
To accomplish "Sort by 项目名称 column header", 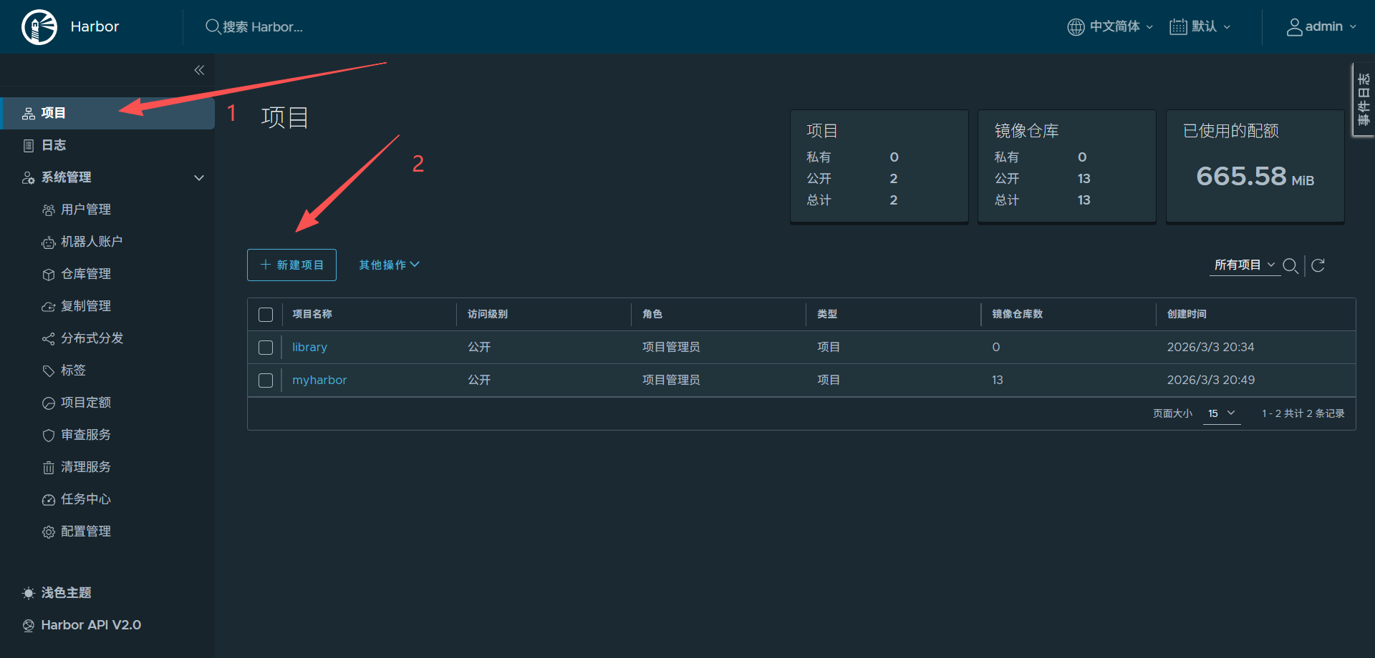I will pyautogui.click(x=312, y=314).
